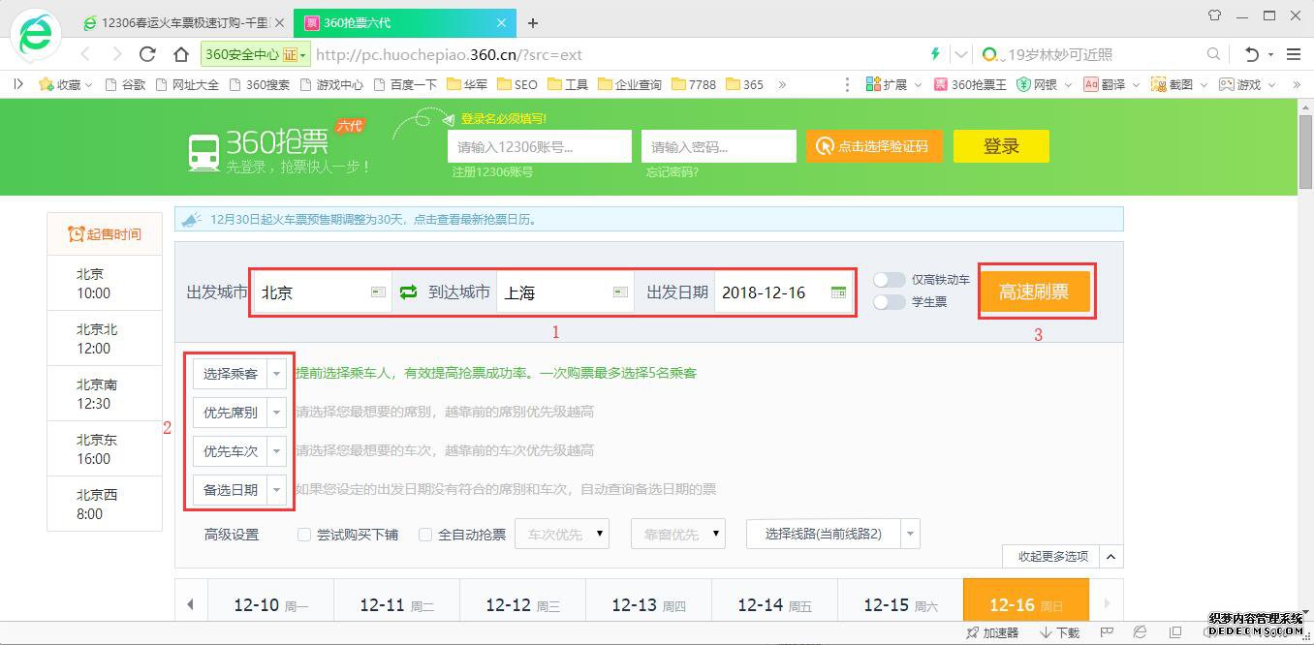Click the 出发日期 date field

pyautogui.click(x=784, y=292)
